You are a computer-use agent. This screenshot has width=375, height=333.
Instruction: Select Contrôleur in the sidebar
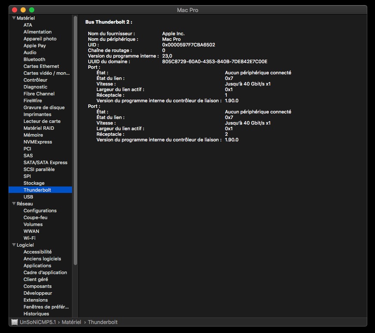pos(36,80)
